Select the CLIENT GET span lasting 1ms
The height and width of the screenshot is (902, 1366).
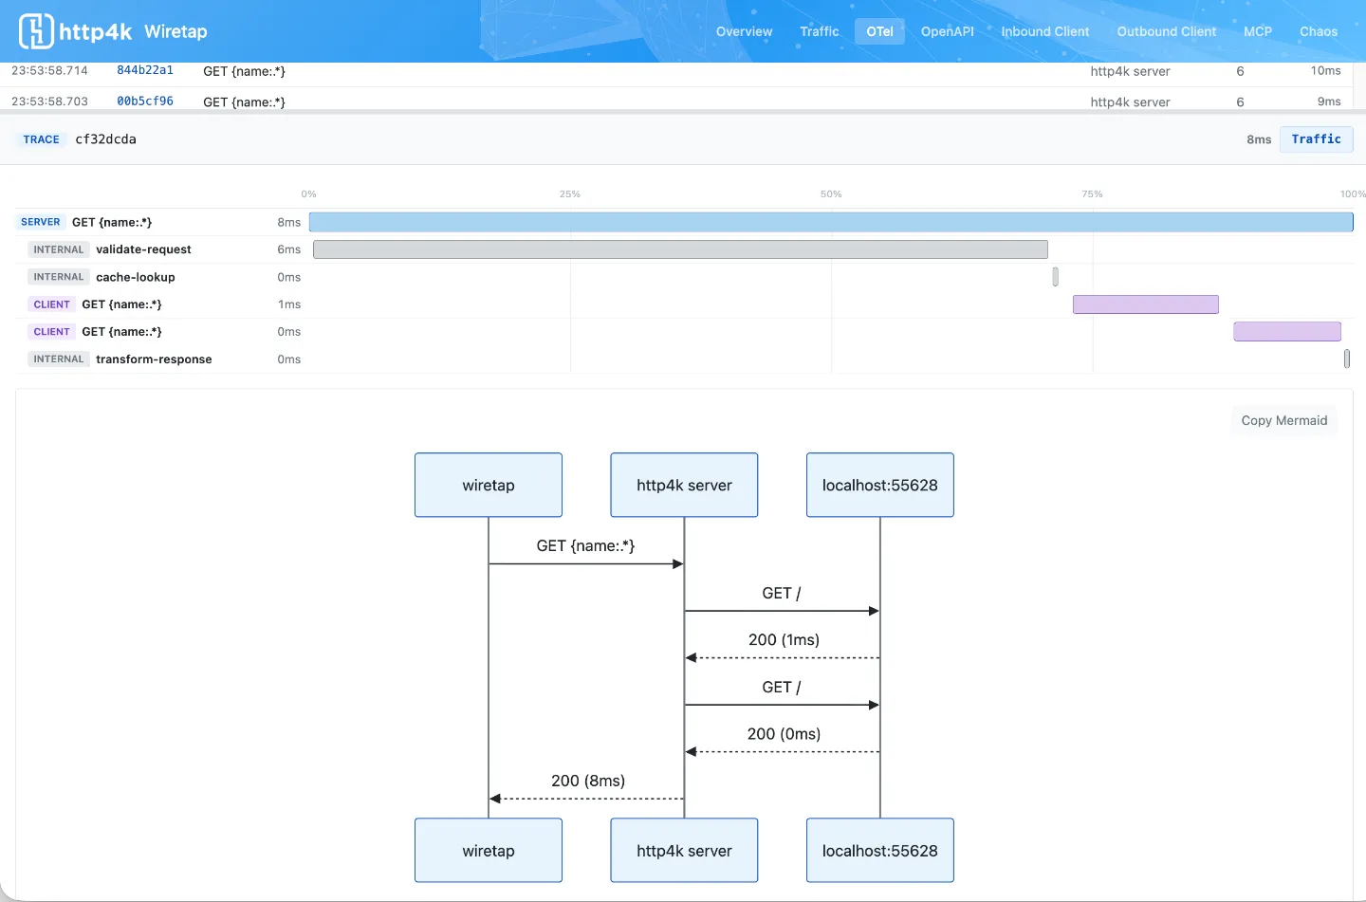click(684, 304)
